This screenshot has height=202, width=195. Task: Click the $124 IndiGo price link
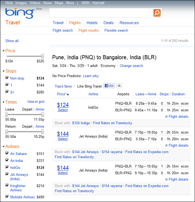coord(63,105)
